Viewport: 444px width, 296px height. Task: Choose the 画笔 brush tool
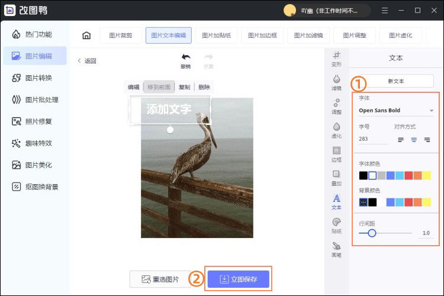click(x=336, y=246)
